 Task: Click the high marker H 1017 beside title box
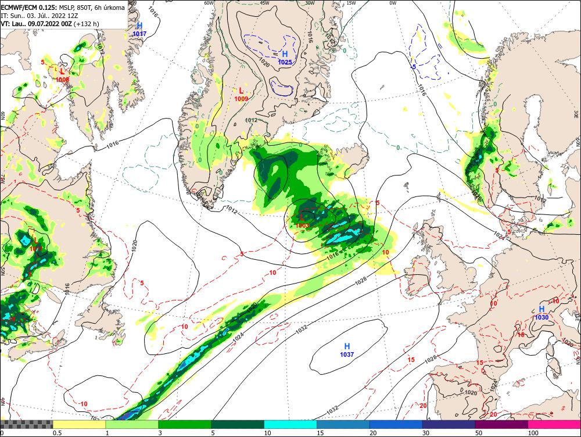pyautogui.click(x=139, y=29)
